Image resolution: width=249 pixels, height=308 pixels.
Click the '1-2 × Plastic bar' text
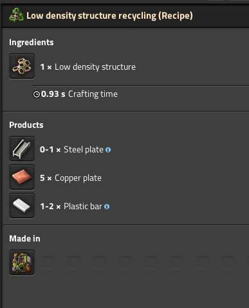(71, 207)
